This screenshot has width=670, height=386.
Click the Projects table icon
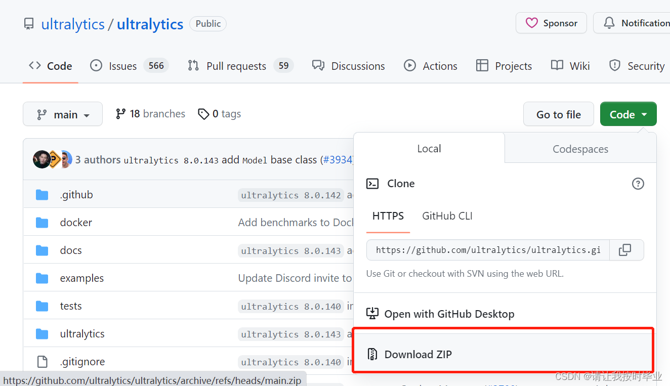click(482, 65)
